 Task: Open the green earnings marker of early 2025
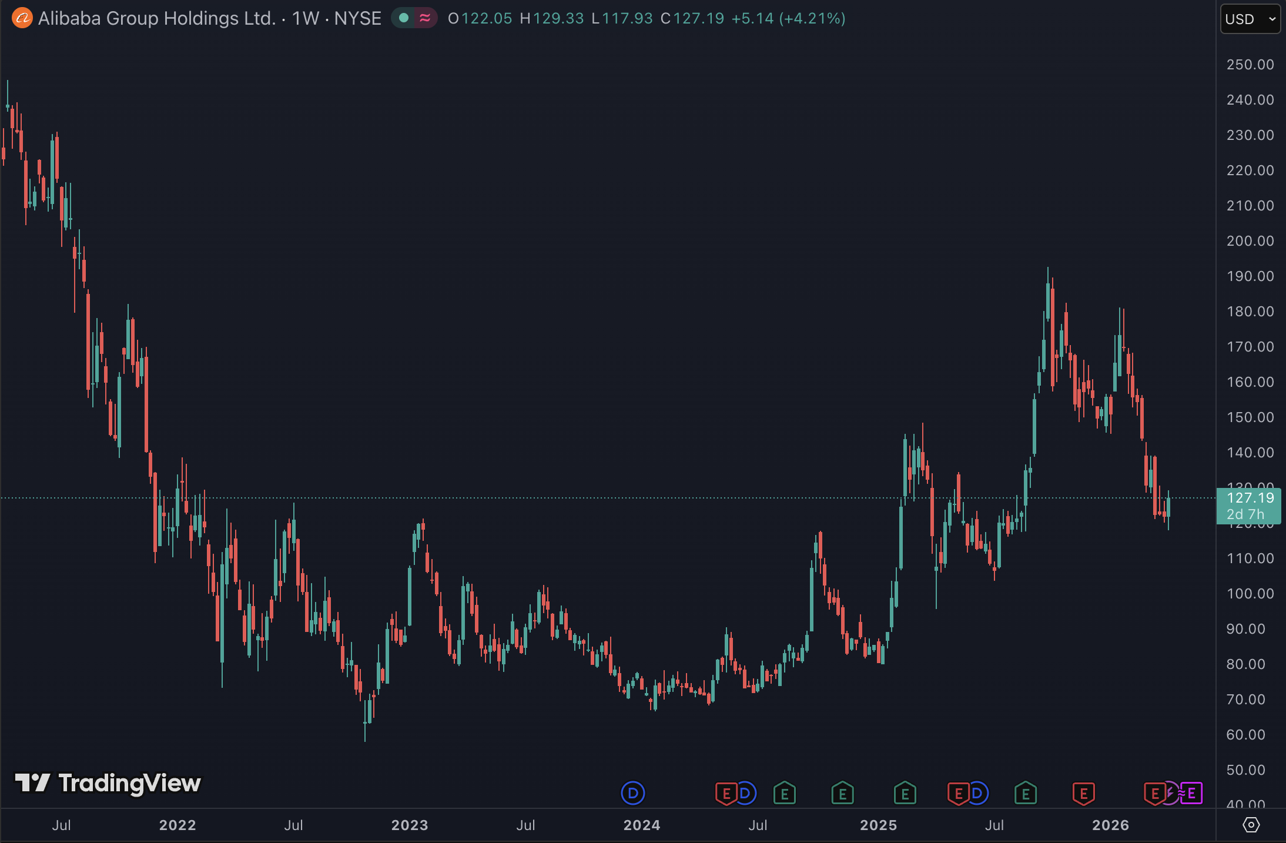[905, 794]
